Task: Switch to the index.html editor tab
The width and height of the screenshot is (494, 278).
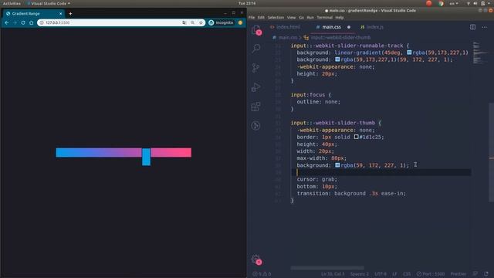Action: (285, 27)
